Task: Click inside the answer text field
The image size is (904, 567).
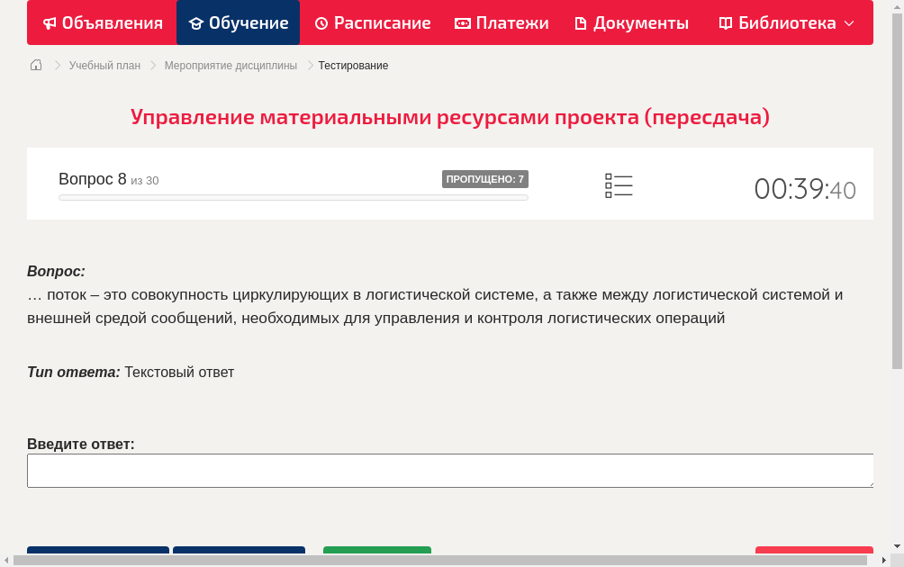Action: point(450,470)
